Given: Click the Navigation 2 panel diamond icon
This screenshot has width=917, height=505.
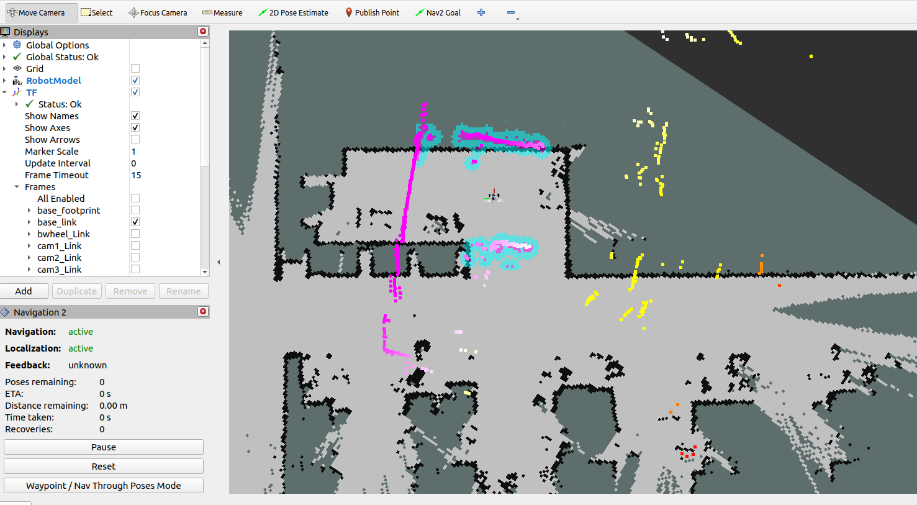Looking at the screenshot, I should (x=6, y=312).
